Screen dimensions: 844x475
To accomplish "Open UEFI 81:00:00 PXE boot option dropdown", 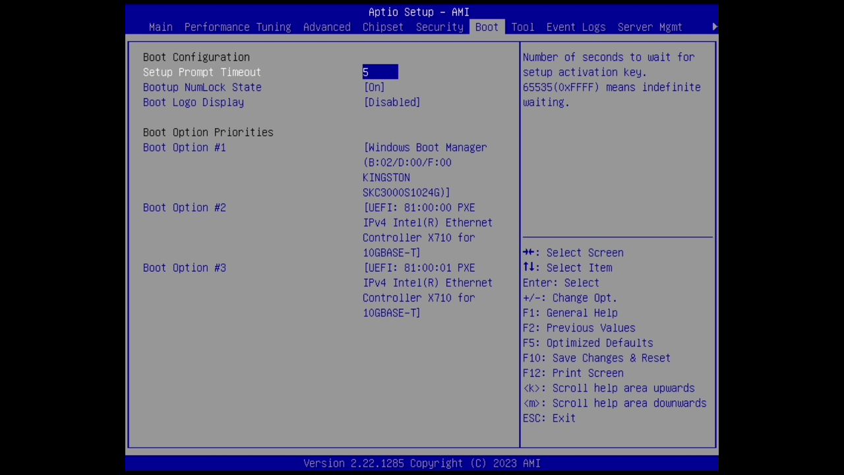I will 427,230.
